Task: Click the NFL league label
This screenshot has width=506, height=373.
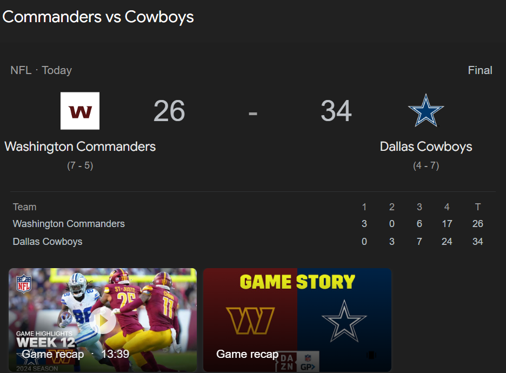Action: 21,70
